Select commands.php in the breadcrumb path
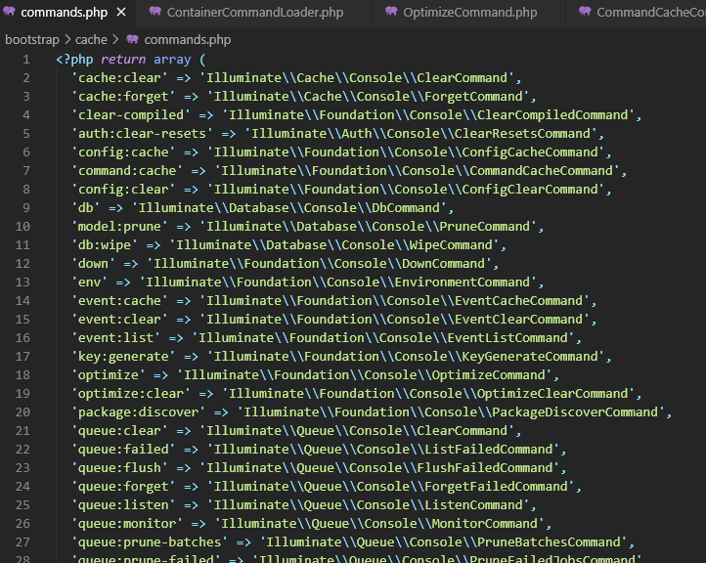 [188, 40]
